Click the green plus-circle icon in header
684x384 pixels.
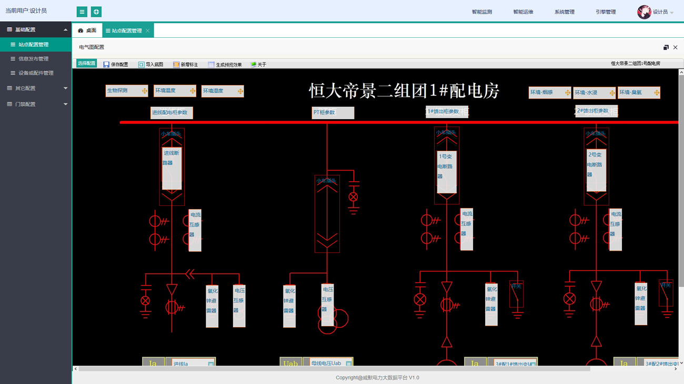click(96, 12)
